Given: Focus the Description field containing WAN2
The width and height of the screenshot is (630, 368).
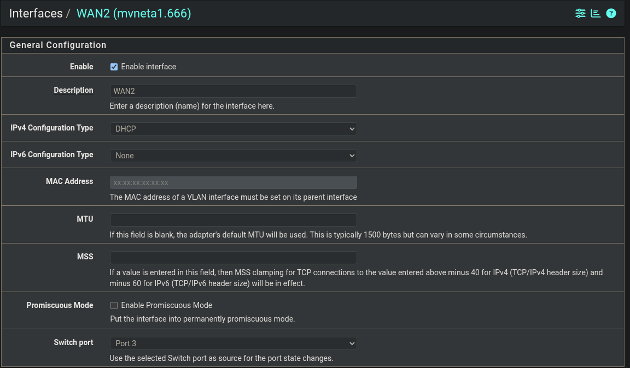Looking at the screenshot, I should (x=233, y=91).
